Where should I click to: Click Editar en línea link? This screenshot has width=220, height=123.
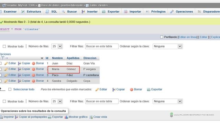pyautogui.click(x=188, y=37)
